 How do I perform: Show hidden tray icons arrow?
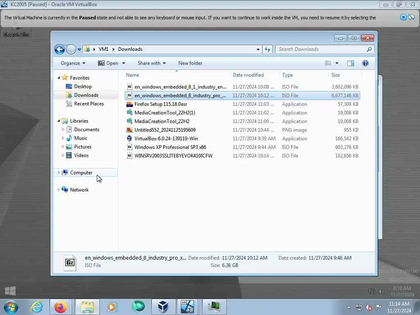point(349,308)
